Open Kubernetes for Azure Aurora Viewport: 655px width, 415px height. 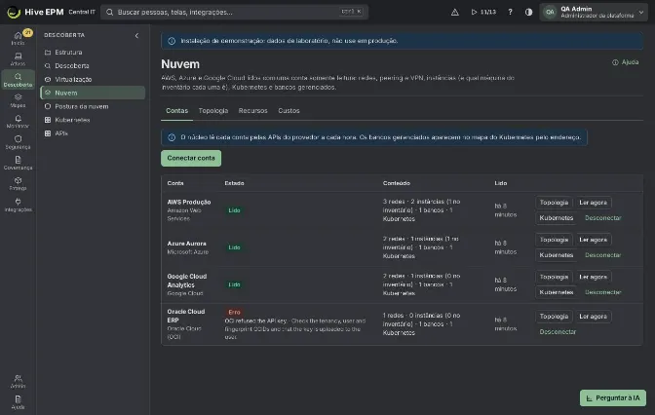click(x=556, y=255)
